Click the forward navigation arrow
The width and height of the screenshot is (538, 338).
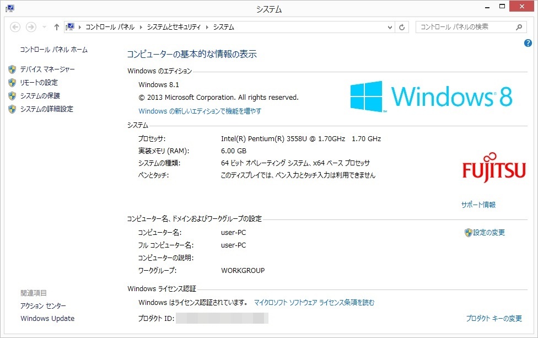click(31, 27)
